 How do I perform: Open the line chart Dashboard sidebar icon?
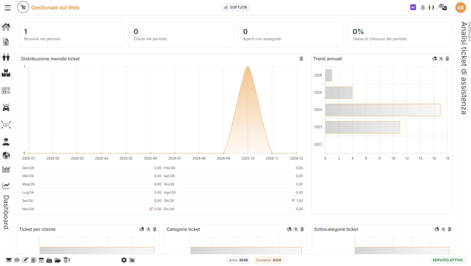click(x=6, y=185)
